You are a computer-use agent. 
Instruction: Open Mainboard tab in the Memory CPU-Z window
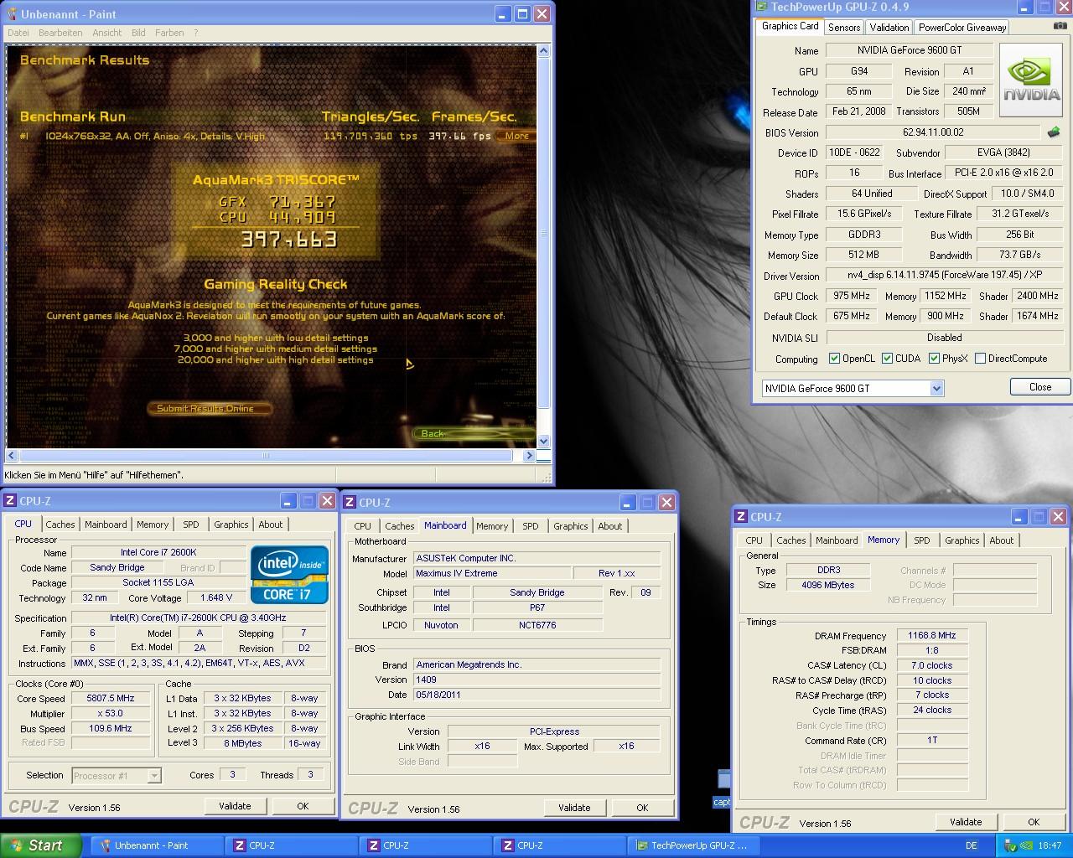[x=837, y=540]
